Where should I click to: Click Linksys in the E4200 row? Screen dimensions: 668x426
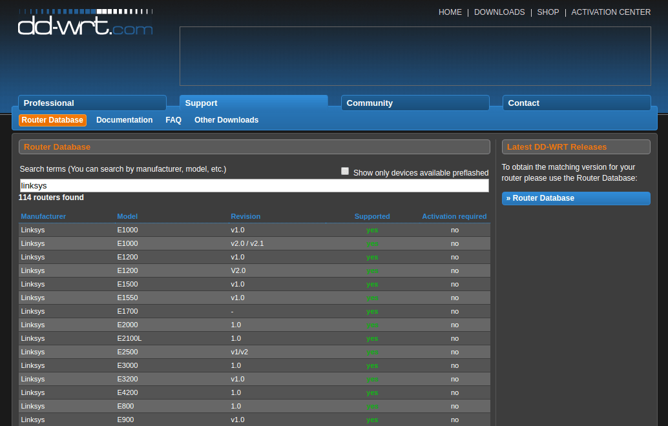(x=33, y=393)
